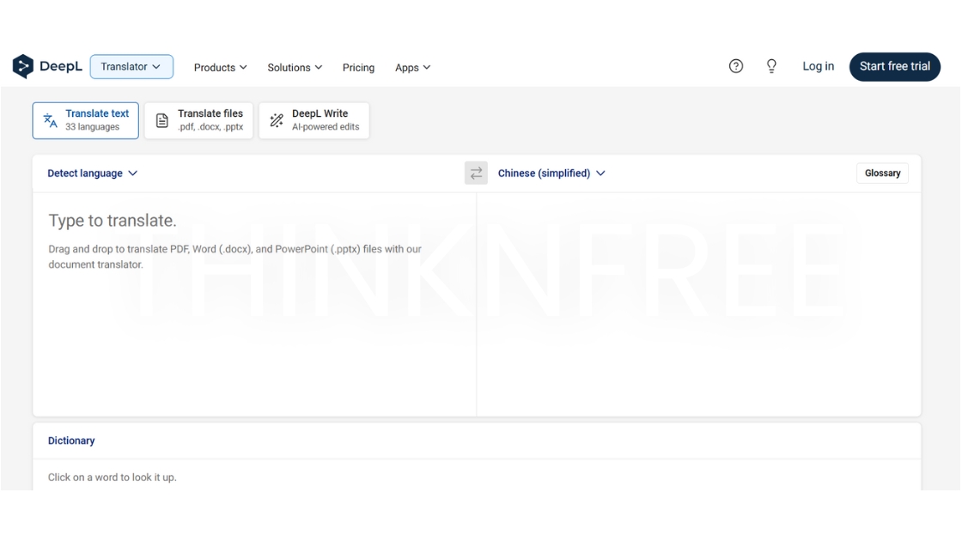The image size is (962, 541).
Task: Open the Translator dropdown
Action: (x=131, y=66)
